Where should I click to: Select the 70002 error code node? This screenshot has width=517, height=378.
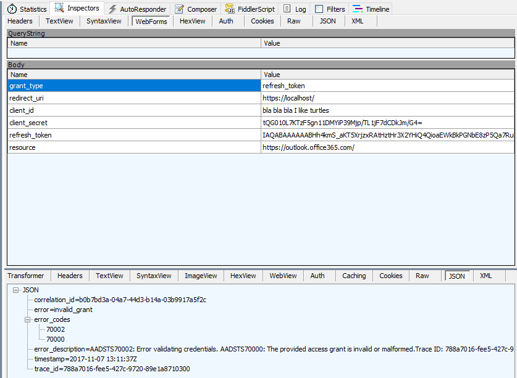(56, 330)
